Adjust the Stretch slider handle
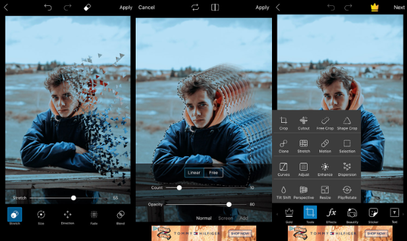 click(74, 198)
